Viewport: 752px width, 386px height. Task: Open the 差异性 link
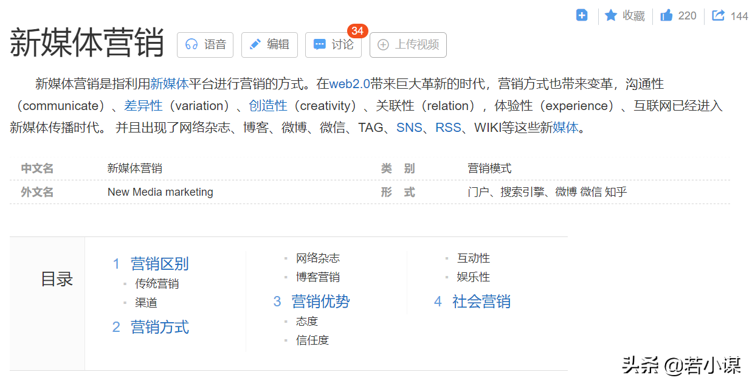(143, 106)
